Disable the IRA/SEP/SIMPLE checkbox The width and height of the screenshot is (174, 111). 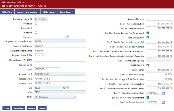(148, 65)
